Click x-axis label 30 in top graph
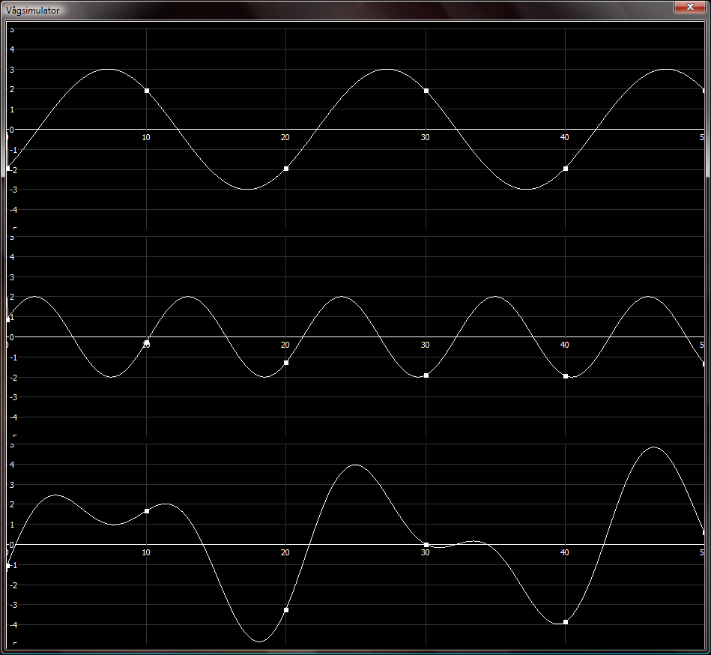The image size is (711, 655). pyautogui.click(x=425, y=137)
